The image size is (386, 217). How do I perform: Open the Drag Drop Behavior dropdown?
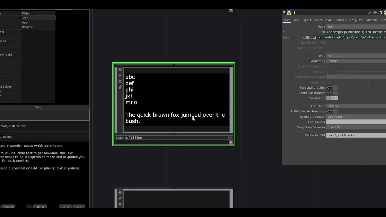click(356, 127)
